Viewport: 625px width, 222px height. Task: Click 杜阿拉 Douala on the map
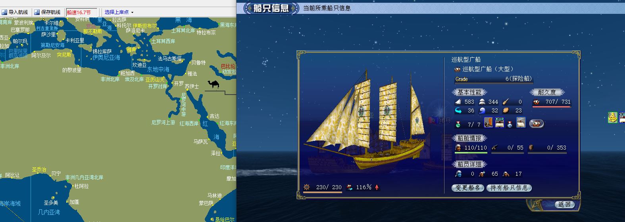point(82,186)
